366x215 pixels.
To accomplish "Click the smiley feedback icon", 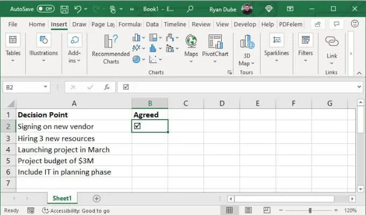I will (355, 23).
